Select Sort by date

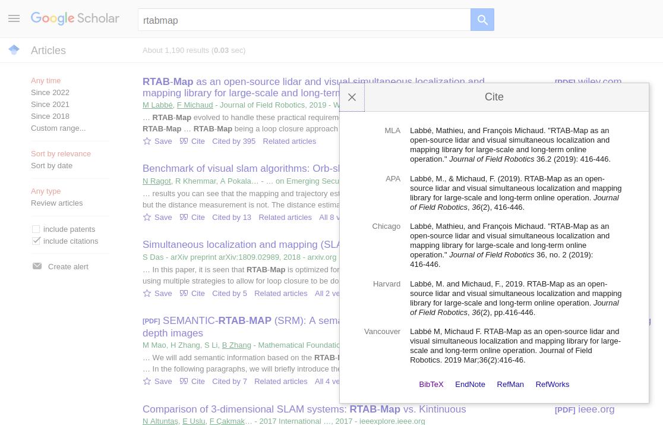pyautogui.click(x=52, y=165)
